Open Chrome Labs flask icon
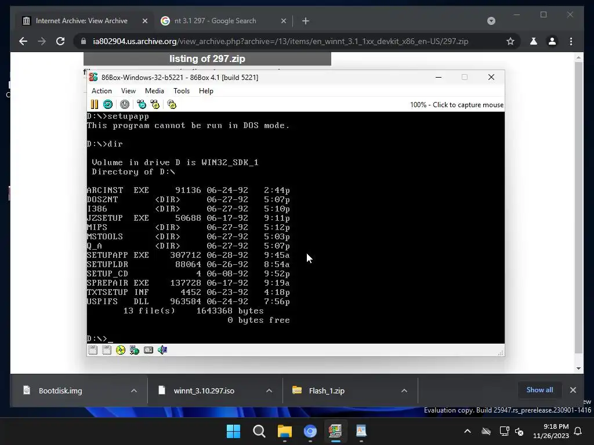Viewport: 594px width, 445px height. (x=534, y=41)
